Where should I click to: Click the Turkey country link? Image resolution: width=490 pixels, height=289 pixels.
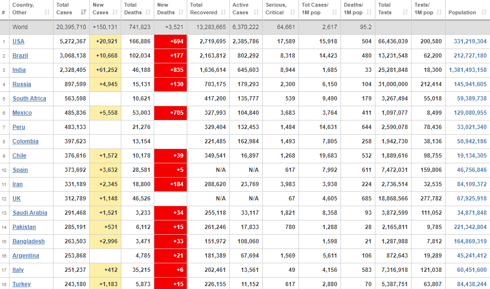coord(21,284)
